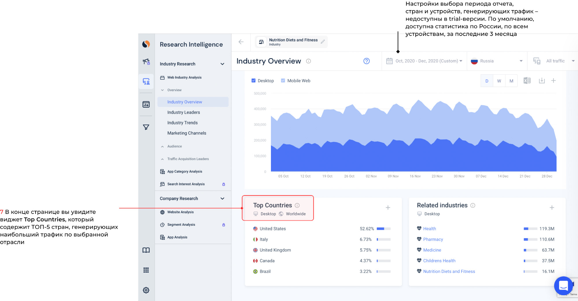Open the dashboard chart sidebar icon
The width and height of the screenshot is (578, 301).
pyautogui.click(x=146, y=104)
